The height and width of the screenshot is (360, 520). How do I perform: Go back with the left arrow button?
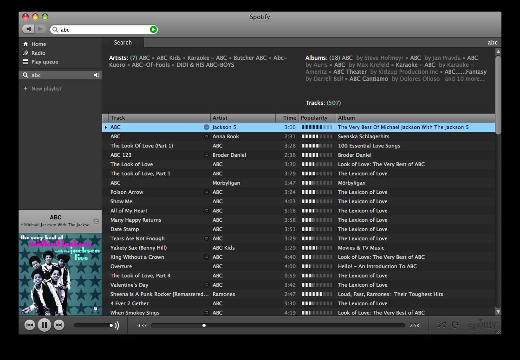[28, 29]
